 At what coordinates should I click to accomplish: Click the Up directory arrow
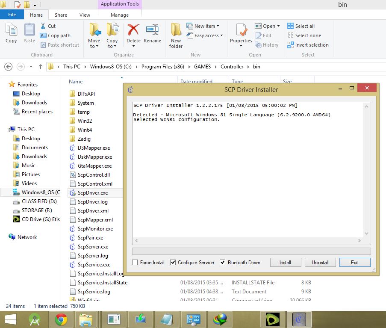coord(40,66)
